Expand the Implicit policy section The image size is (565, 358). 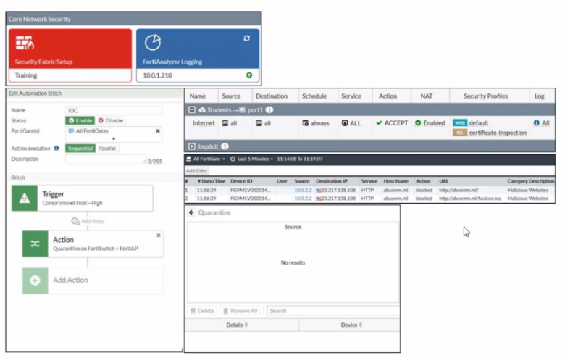point(192,146)
